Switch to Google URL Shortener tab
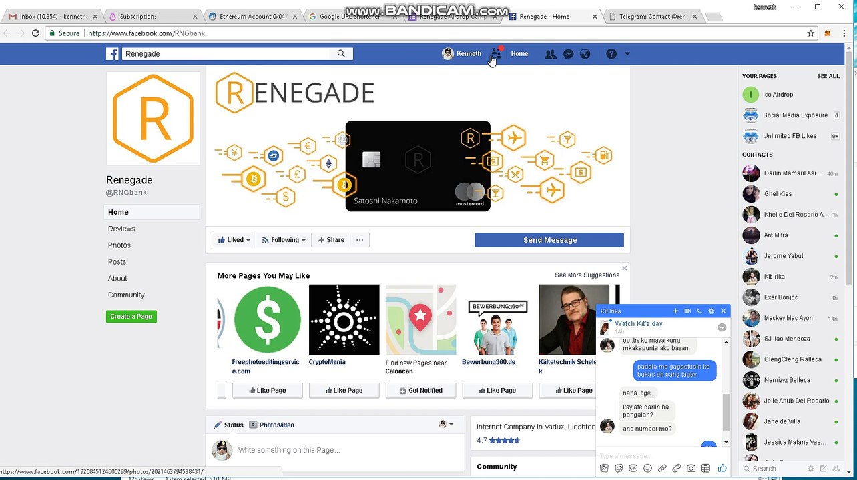857x480 pixels. coord(352,17)
